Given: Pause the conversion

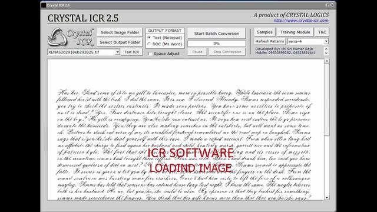Looking at the screenshot, I should coord(197,52).
